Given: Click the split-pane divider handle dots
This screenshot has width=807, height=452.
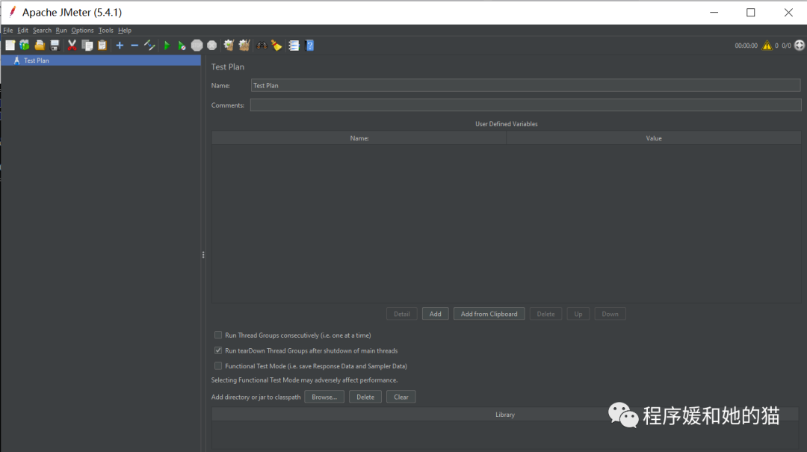Looking at the screenshot, I should coord(203,255).
